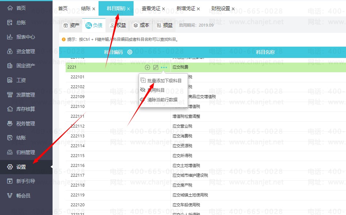Click the 设置 gear icon in sidebar

10,167
